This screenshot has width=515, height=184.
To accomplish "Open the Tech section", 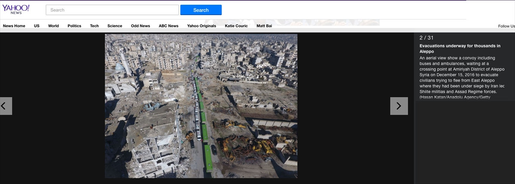I will (x=94, y=26).
